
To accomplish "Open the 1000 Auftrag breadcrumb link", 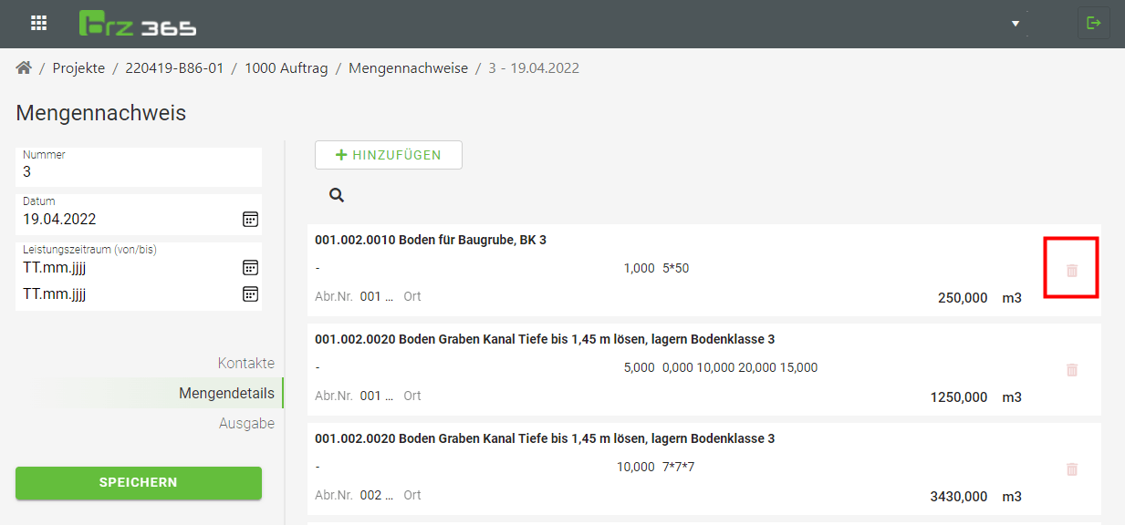I will (x=286, y=68).
